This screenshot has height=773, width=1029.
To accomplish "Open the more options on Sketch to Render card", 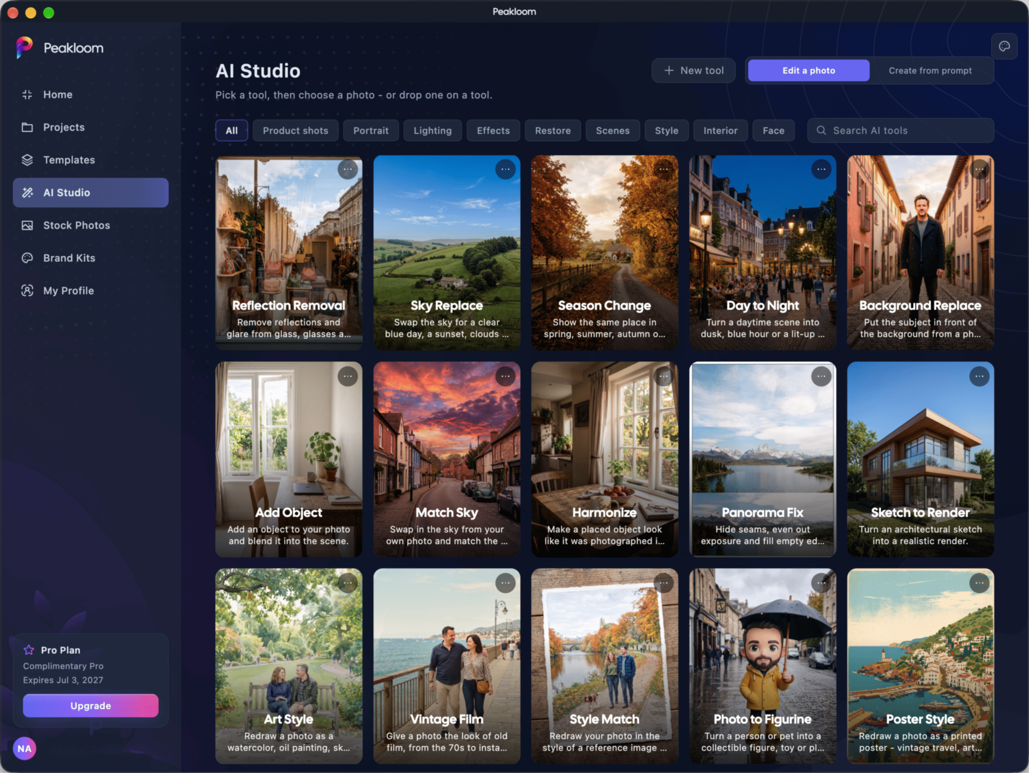I will tap(979, 376).
